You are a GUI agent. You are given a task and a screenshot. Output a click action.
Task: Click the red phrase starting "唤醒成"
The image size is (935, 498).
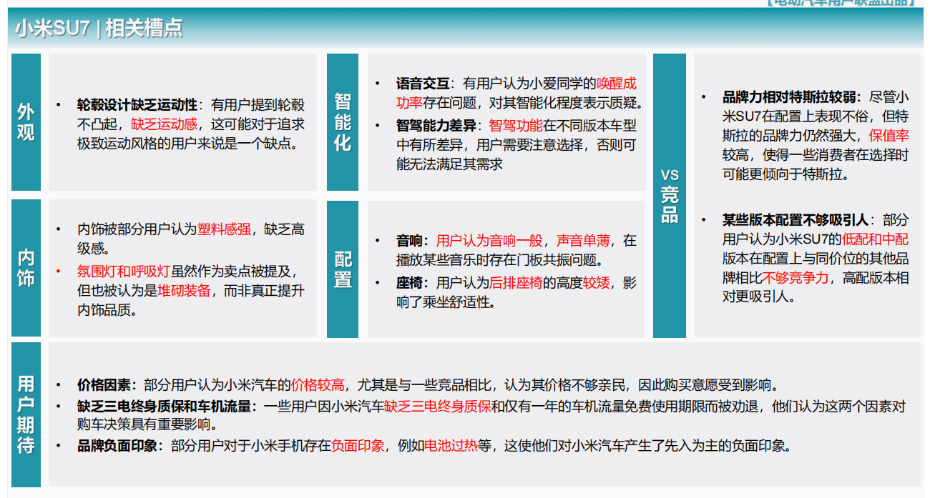pyautogui.click(x=516, y=93)
